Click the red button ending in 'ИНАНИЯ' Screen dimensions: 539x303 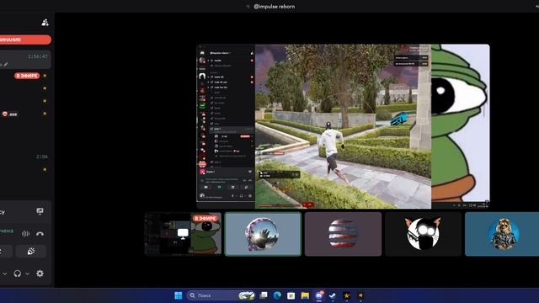point(25,40)
